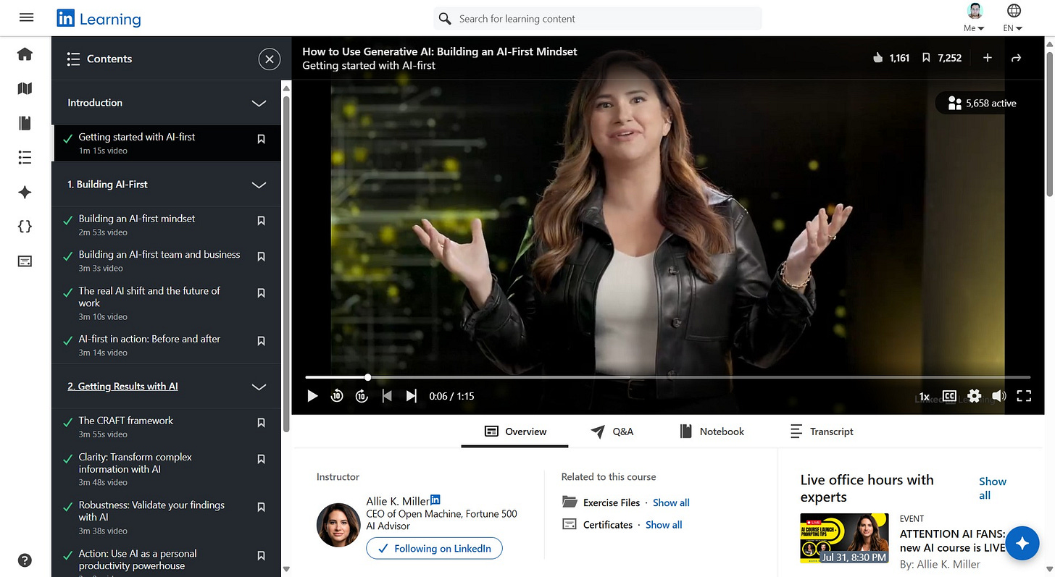The image size is (1055, 577).
Task: Open the EN language dropdown
Action: click(1014, 18)
